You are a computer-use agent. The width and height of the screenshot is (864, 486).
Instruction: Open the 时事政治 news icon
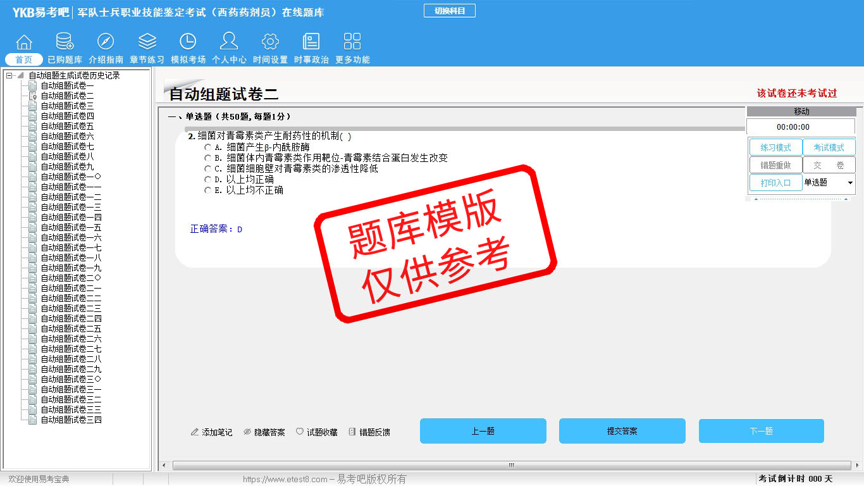coord(311,42)
